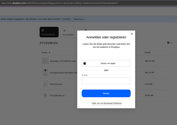
Task: Focus the E-Mail input field
Action: point(106,81)
